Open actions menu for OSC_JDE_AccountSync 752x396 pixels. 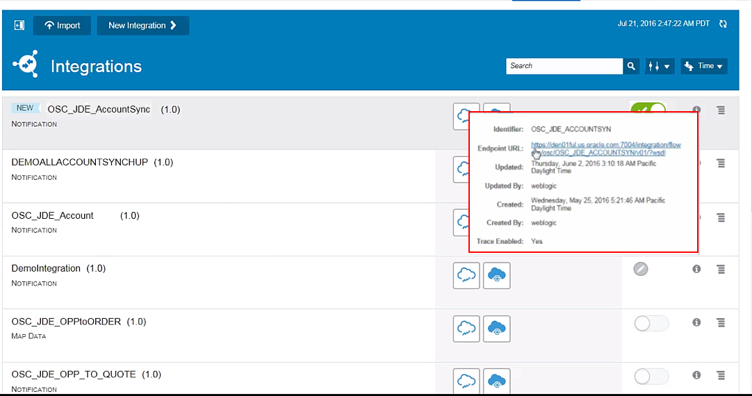(721, 110)
